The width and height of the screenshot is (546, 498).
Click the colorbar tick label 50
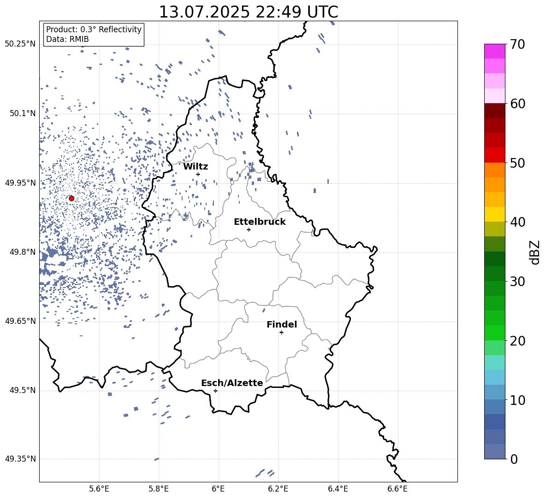[517, 163]
